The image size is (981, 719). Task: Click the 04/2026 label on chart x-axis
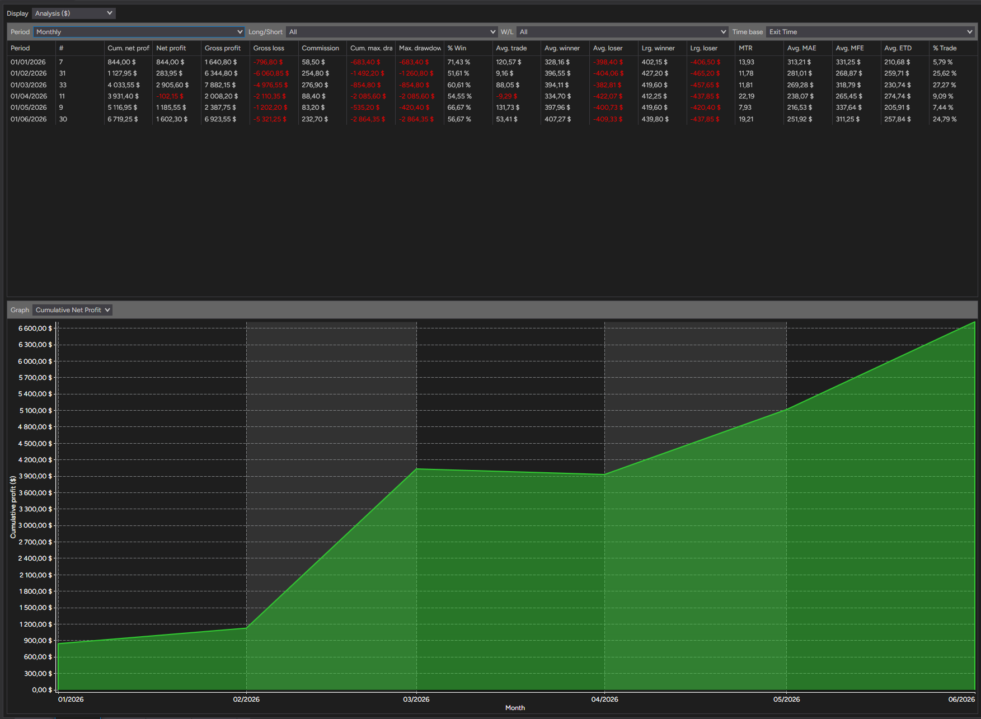click(x=605, y=699)
